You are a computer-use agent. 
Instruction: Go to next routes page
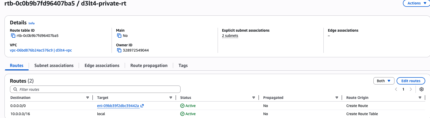point(411,89)
